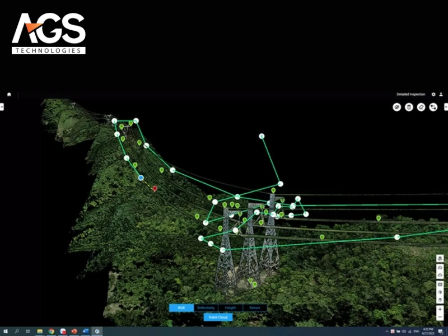448x336 pixels.
Task: Open the Detailed Inspection mode selector
Action: (x=410, y=95)
